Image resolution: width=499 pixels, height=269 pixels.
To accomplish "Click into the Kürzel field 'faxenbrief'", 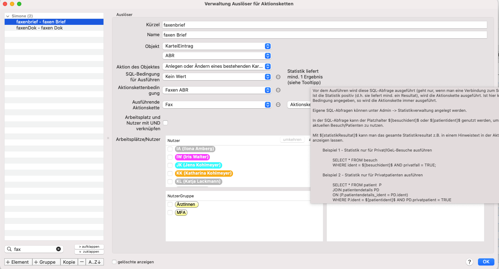I will coord(324,25).
